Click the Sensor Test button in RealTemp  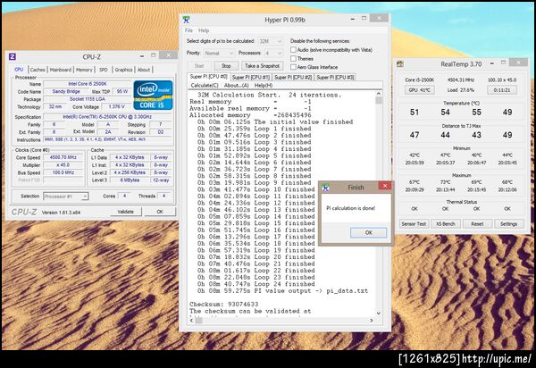414,224
